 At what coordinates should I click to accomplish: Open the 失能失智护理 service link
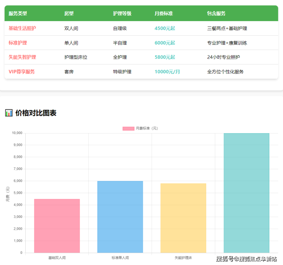[22, 57]
